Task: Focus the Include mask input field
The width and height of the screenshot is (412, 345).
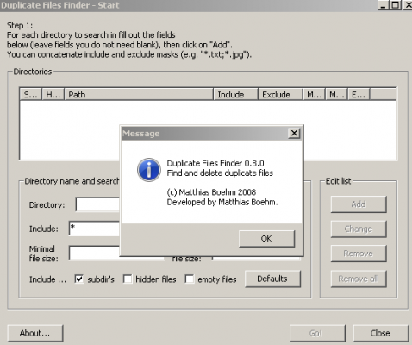Action: [x=94, y=229]
